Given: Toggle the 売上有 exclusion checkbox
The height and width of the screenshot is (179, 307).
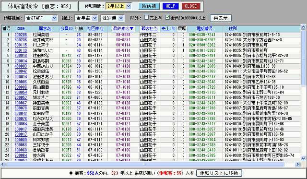Looking at the screenshot, I should 146,17.
